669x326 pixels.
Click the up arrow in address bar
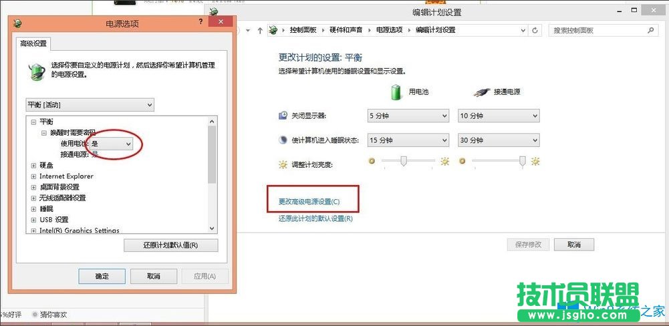coord(260,30)
